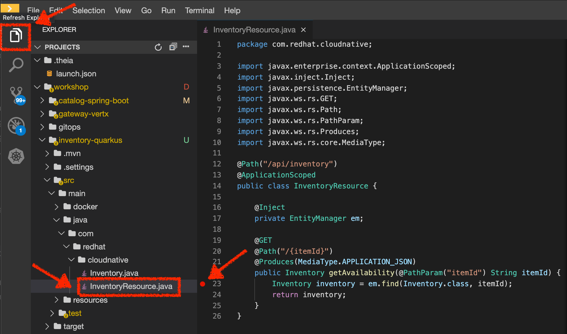Click line number 14 in gutter

click(217, 186)
